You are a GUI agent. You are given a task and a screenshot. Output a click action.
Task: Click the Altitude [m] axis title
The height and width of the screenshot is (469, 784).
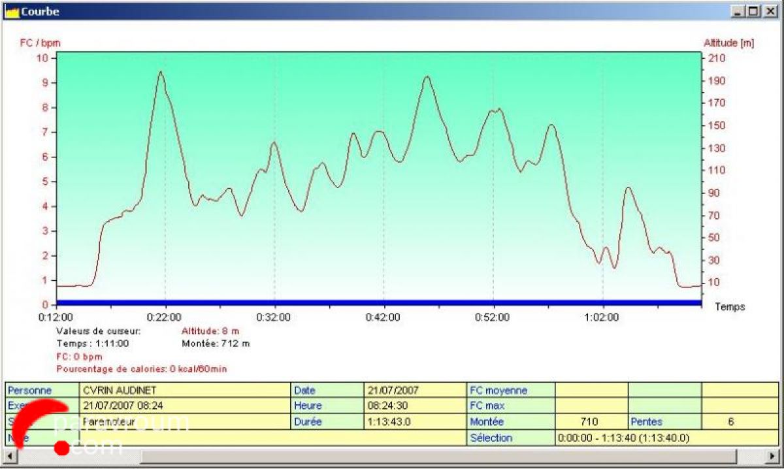click(x=728, y=43)
